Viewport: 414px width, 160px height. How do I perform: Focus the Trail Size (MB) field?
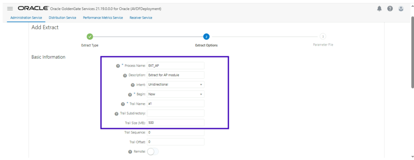pyautogui.click(x=175, y=123)
